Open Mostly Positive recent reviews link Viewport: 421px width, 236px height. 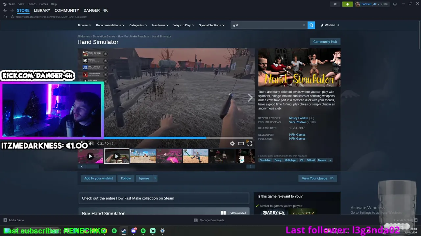(x=299, y=118)
